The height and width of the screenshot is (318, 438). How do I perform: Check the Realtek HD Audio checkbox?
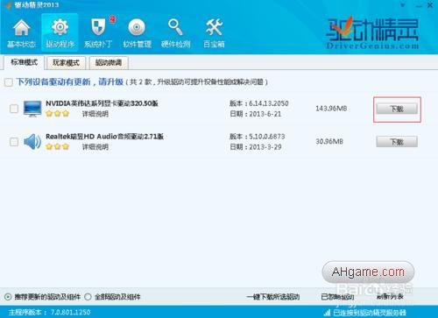pyautogui.click(x=14, y=142)
